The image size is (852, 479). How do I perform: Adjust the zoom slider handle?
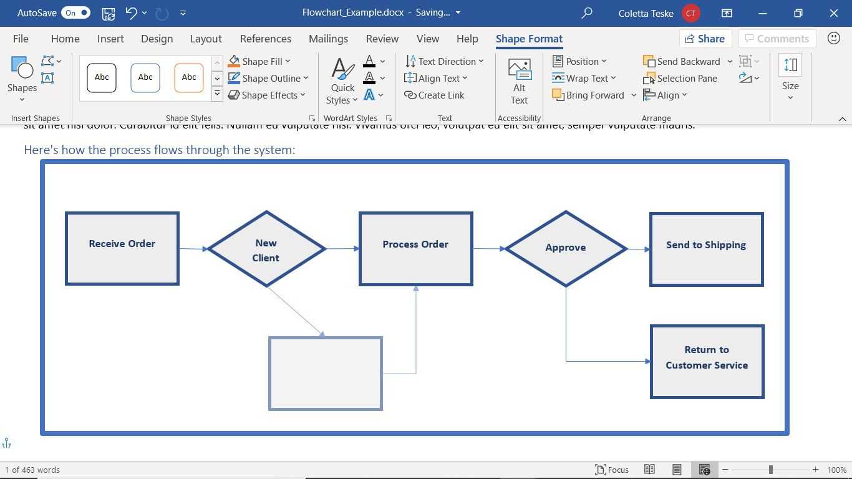pos(771,470)
